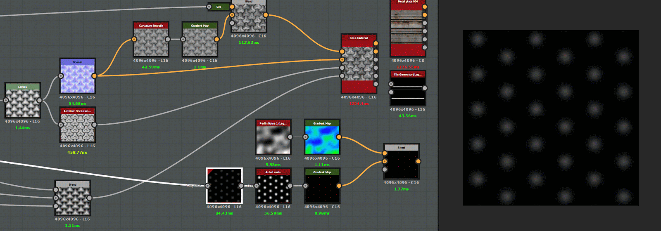Click the Auto Levels output connector
The image size is (661, 231).
pos(290,186)
